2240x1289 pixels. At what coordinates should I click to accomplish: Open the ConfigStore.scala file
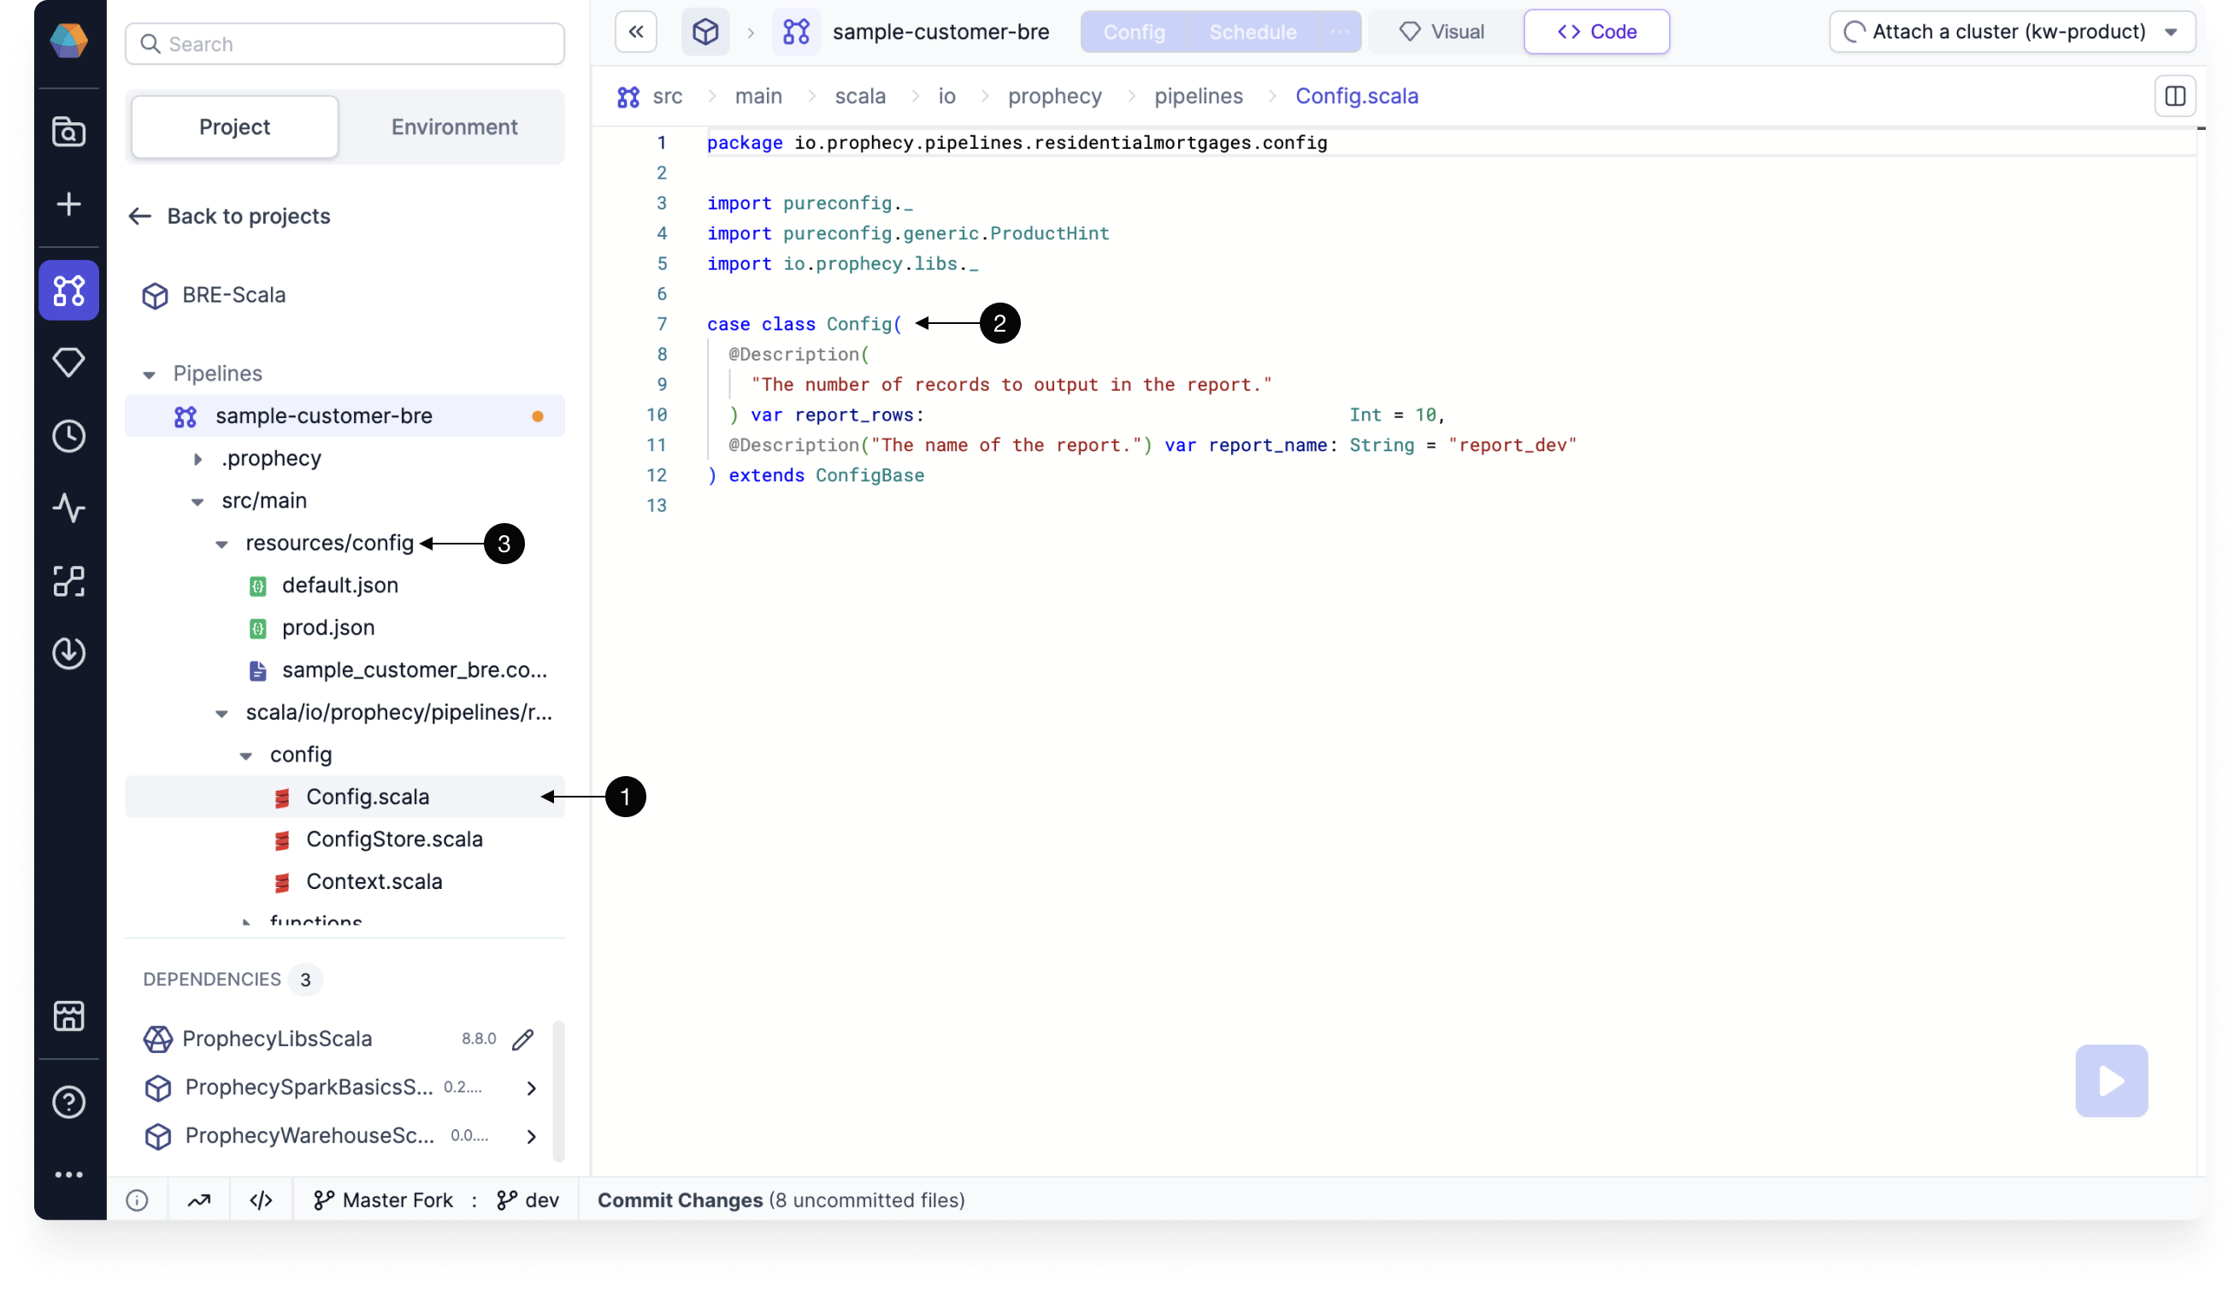pyautogui.click(x=395, y=839)
